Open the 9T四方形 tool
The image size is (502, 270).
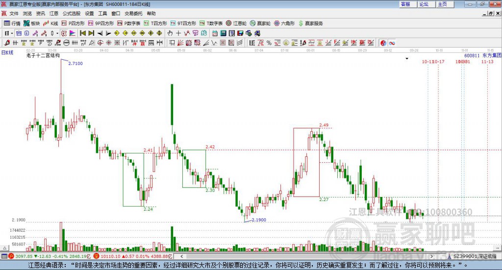coord(183,24)
